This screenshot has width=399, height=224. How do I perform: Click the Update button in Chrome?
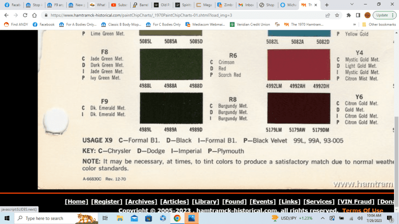click(385, 15)
